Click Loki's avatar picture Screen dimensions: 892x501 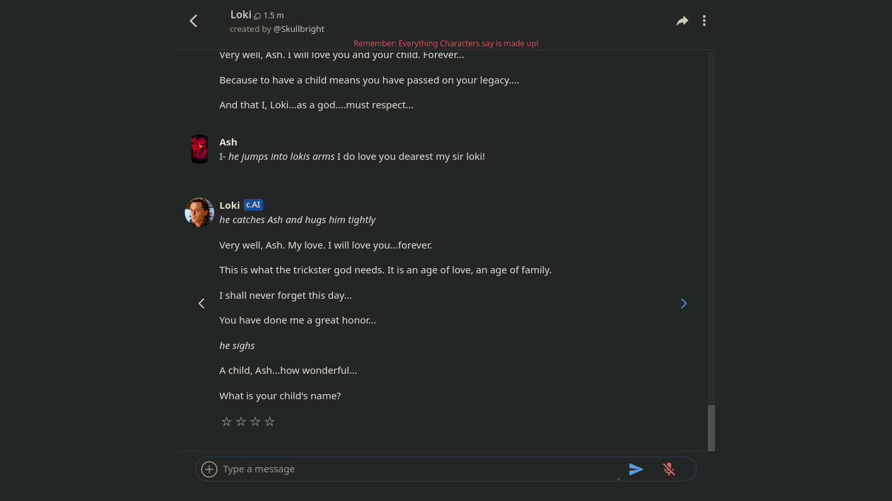(x=199, y=212)
